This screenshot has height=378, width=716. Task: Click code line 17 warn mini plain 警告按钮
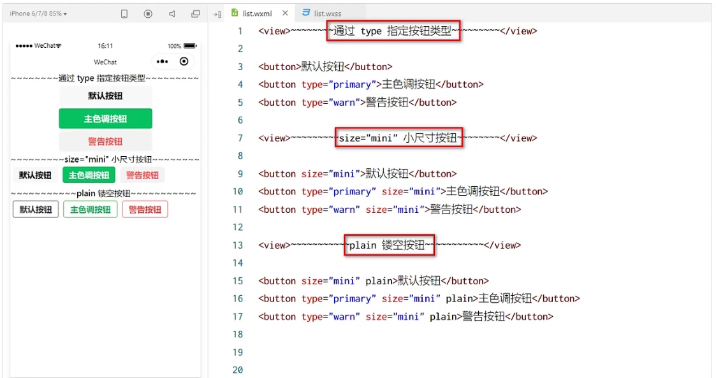(x=405, y=316)
